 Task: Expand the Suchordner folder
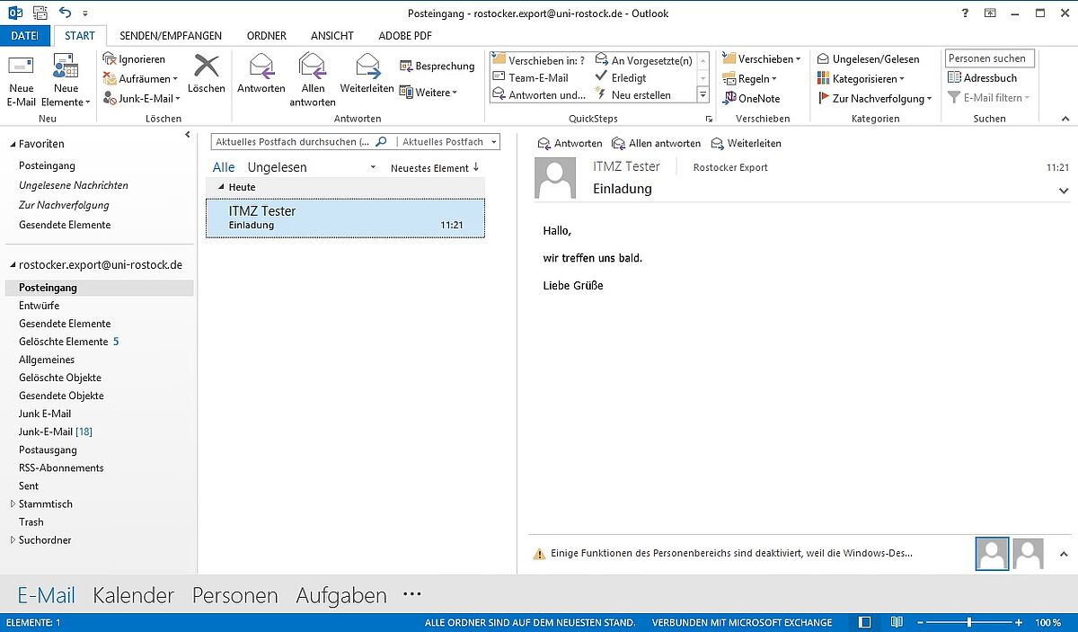13,540
